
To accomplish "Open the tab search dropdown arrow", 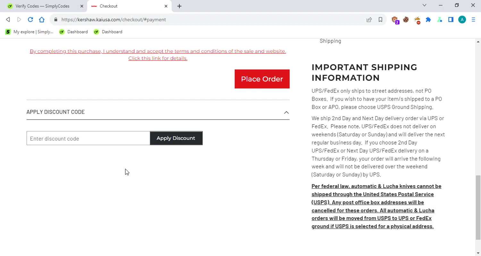I will [x=425, y=5].
